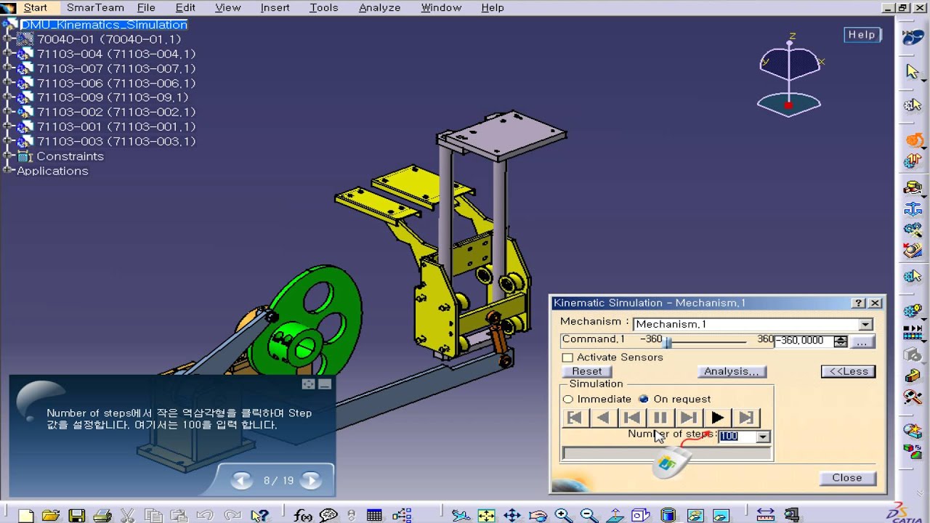
Task: Expand the 71103-006 tree node
Action: [x=7, y=83]
